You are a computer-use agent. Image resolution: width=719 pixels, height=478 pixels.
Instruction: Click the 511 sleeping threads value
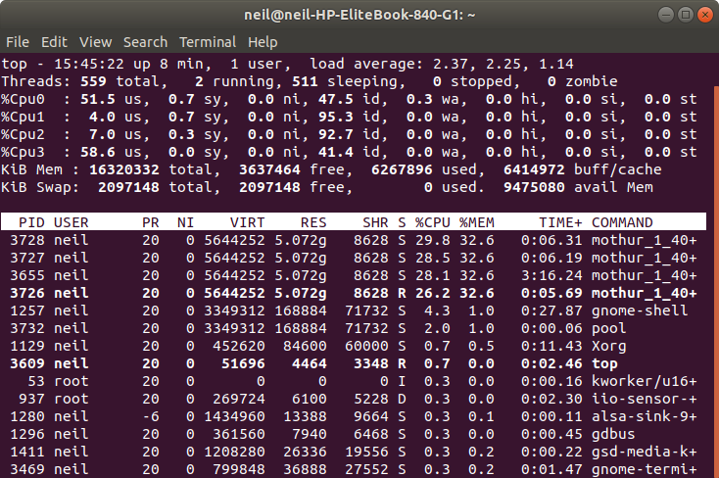pyautogui.click(x=305, y=81)
